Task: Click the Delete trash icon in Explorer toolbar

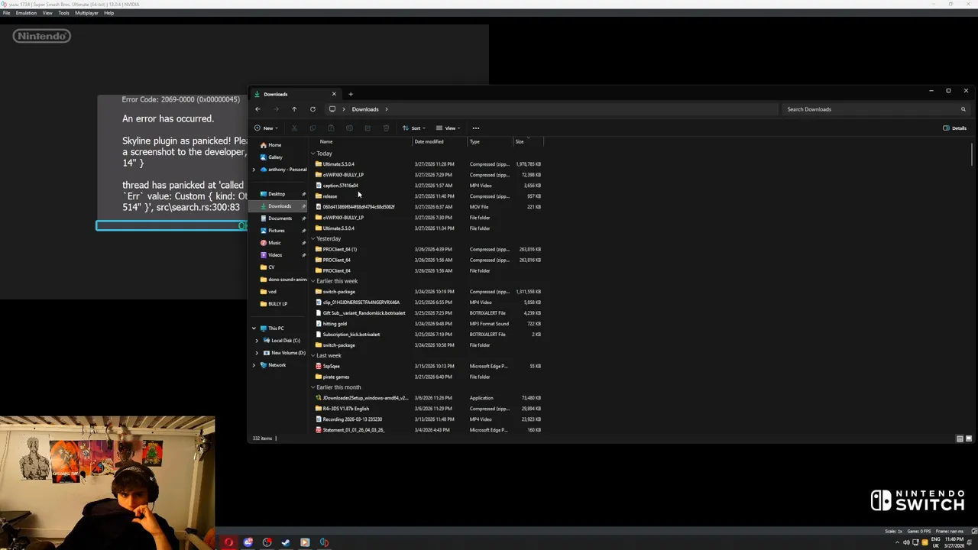Action: pyautogui.click(x=386, y=128)
